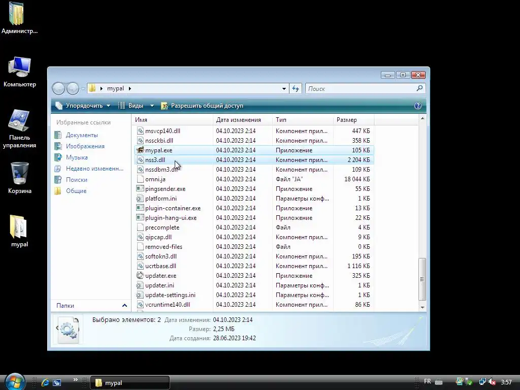Select the omni.ja file icon
Image resolution: width=520 pixels, height=390 pixels.
140,179
